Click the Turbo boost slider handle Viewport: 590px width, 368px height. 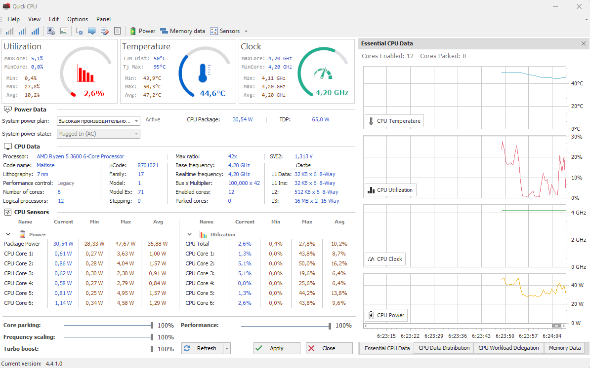[x=153, y=349]
